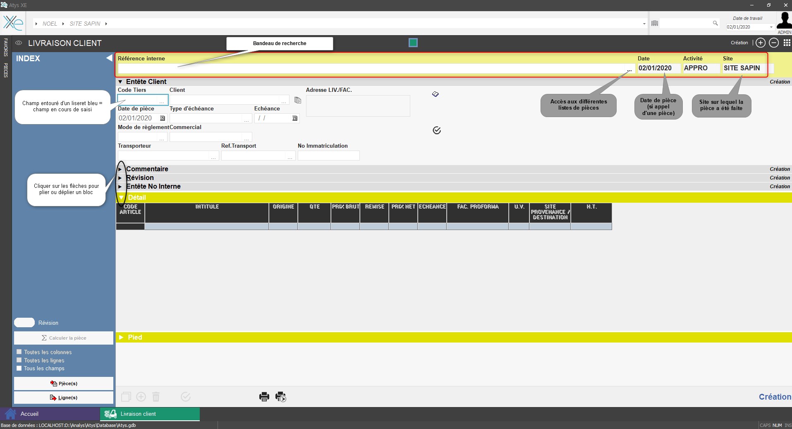Image resolution: width=792 pixels, height=429 pixels.
Task: Check the Tous les champs checkbox
Action: coord(19,368)
